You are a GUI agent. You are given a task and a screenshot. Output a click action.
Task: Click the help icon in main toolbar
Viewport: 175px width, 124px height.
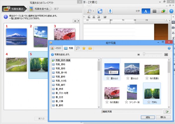click(x=171, y=11)
